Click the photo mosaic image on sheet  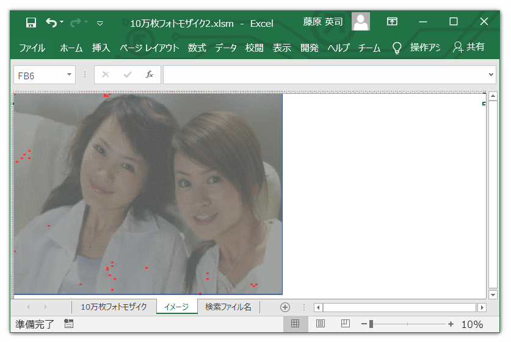(x=148, y=194)
